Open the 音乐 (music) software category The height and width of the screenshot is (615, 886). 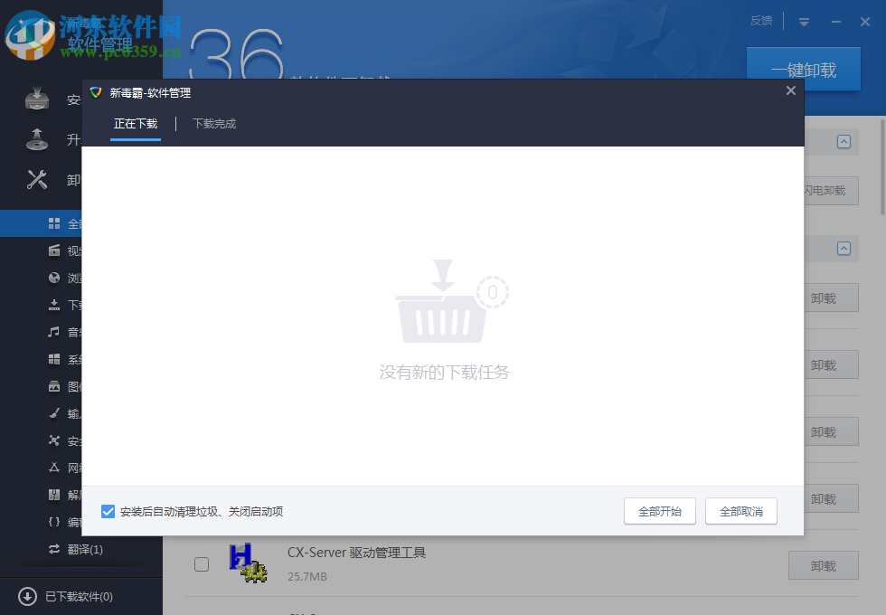pyautogui.click(x=54, y=332)
